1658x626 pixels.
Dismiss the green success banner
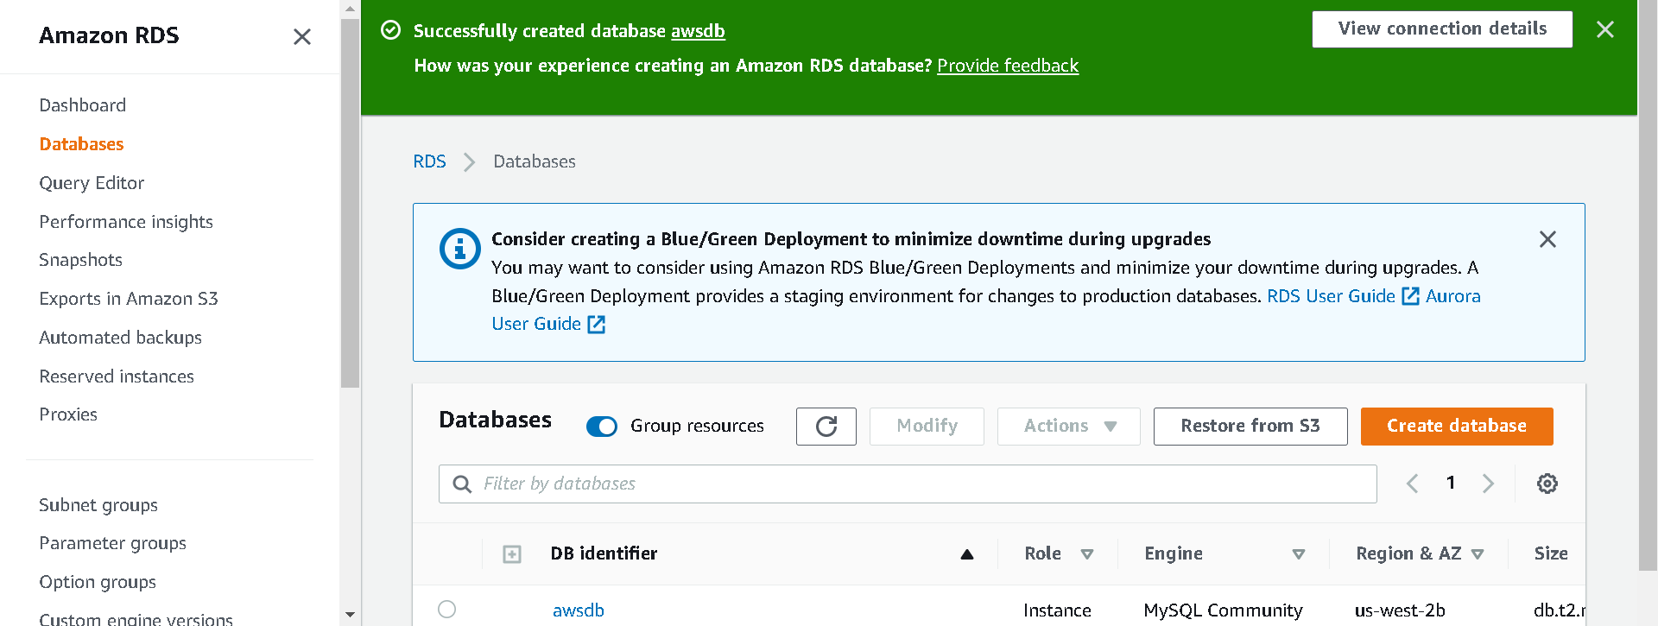[1605, 29]
